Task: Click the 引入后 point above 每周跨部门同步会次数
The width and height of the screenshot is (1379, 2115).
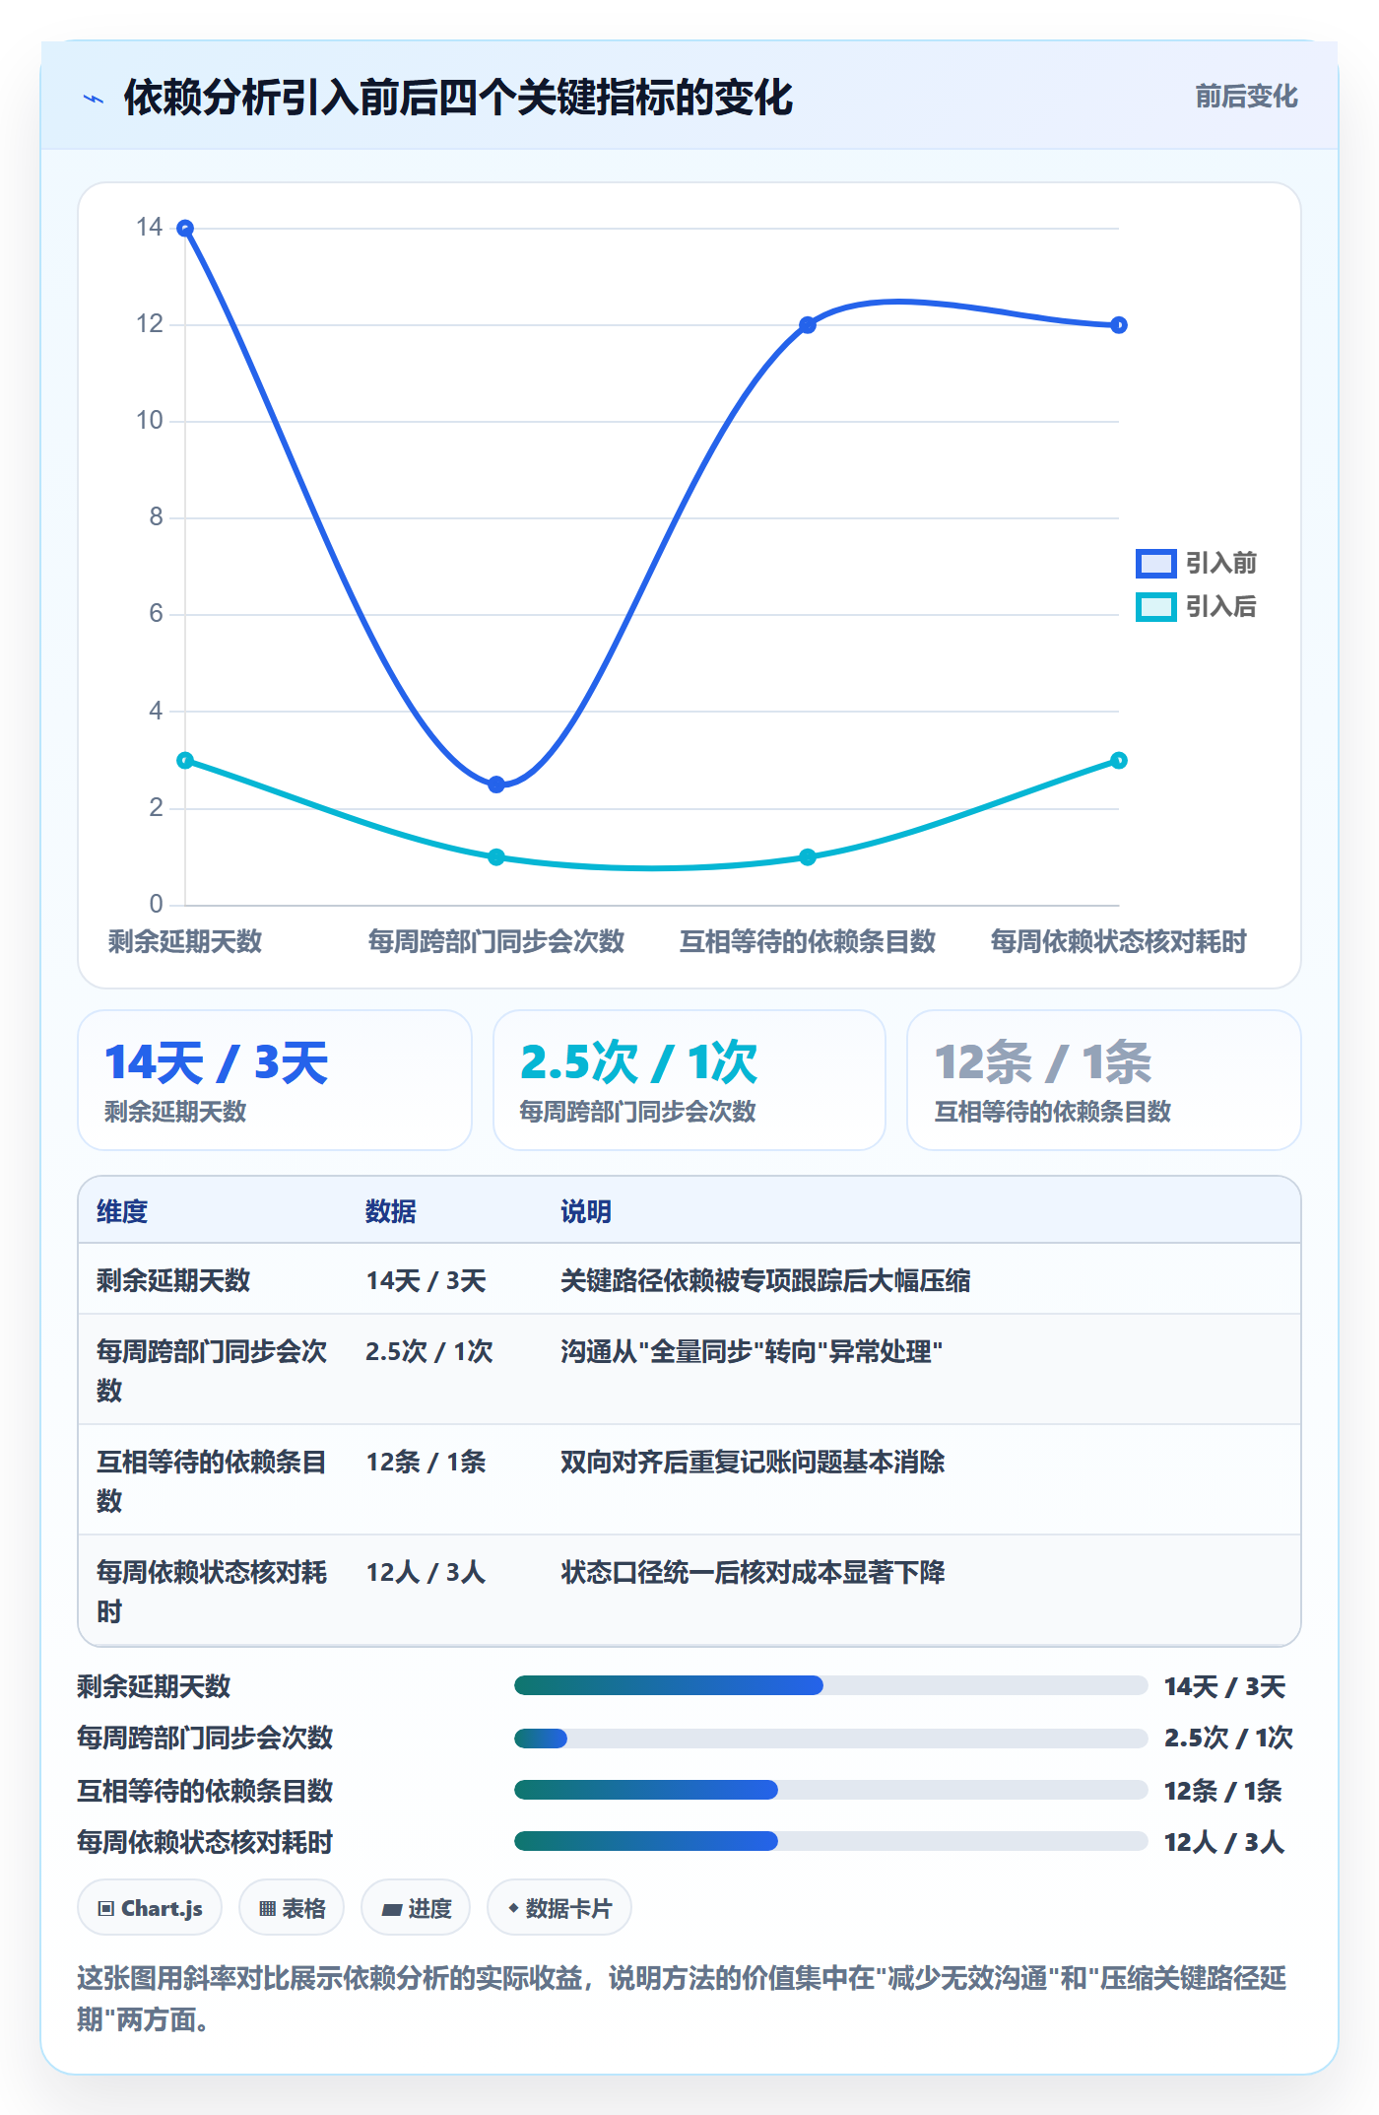Action: [x=496, y=857]
